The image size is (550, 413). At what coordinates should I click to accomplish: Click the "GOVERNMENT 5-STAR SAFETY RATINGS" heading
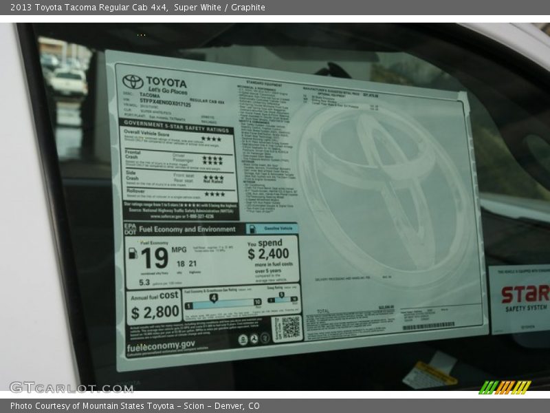click(177, 127)
